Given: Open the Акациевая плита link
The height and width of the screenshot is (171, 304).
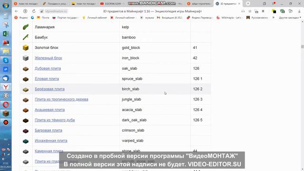Looking at the screenshot, I should coord(49,110).
